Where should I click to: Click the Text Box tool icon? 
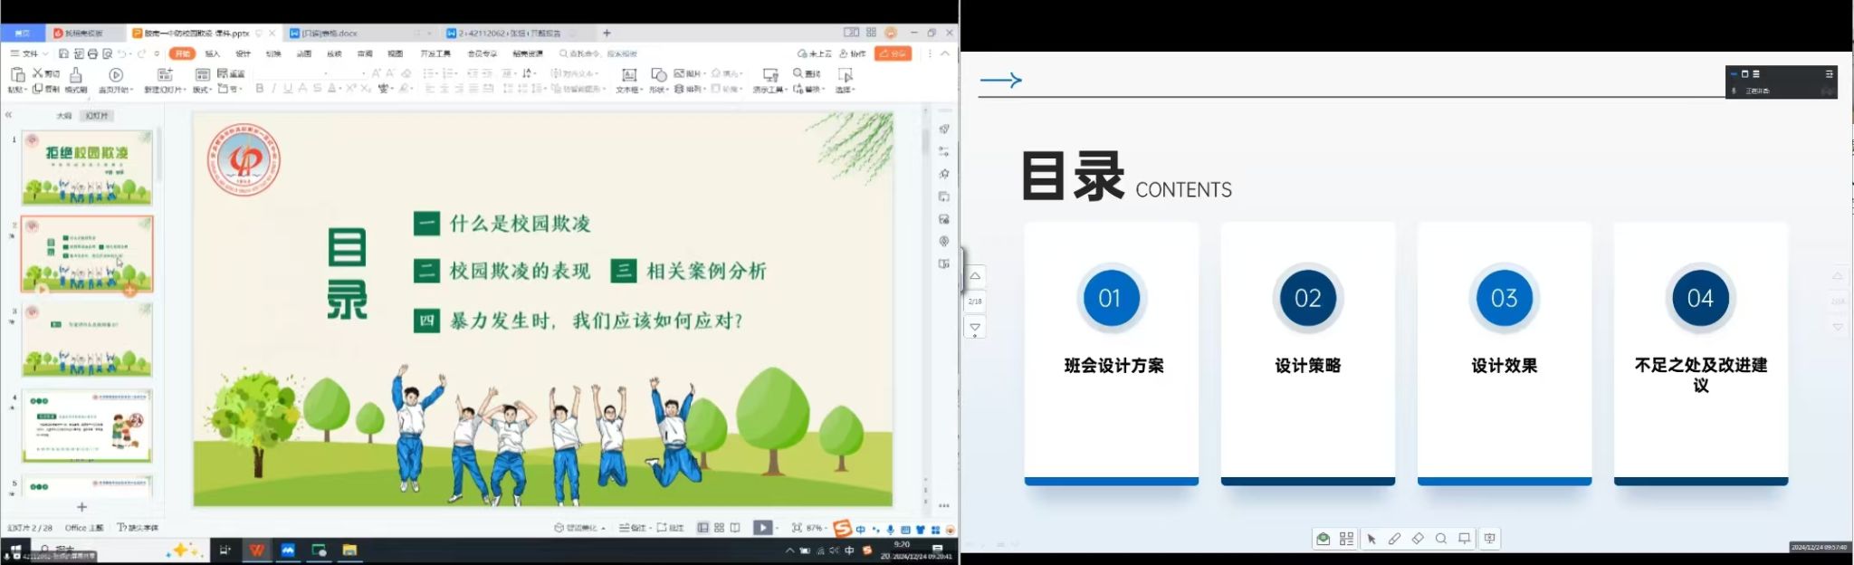(x=628, y=75)
